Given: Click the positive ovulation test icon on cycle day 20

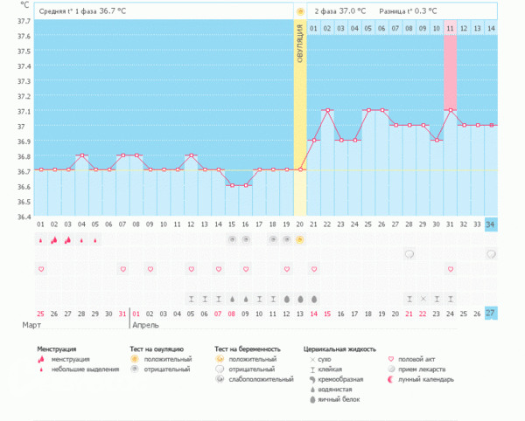Looking at the screenshot, I should coord(300,238).
